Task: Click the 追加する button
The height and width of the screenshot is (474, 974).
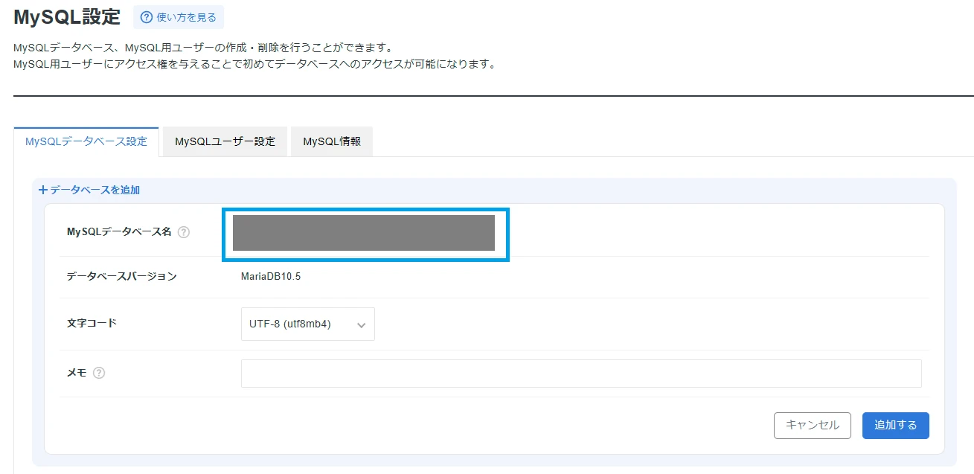Action: click(x=896, y=425)
